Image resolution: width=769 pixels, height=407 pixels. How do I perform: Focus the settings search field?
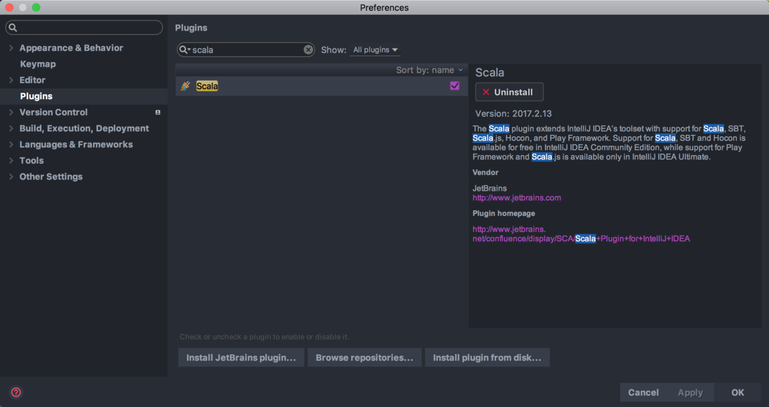(x=84, y=27)
